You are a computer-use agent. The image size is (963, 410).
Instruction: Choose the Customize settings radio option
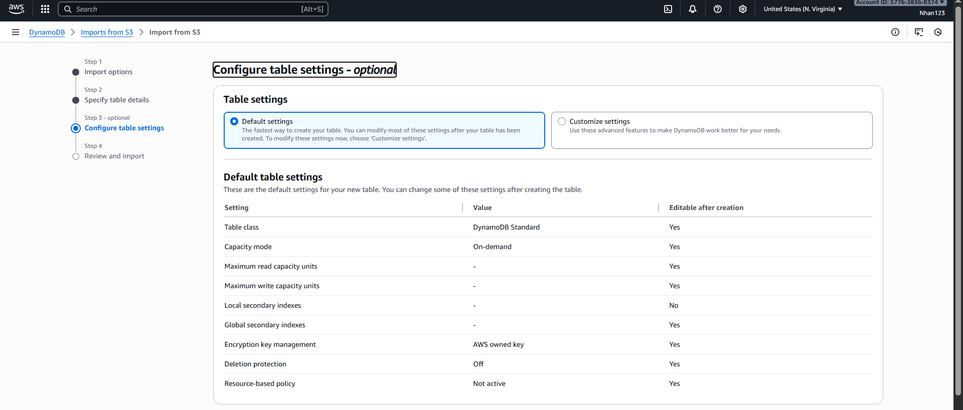tap(562, 121)
